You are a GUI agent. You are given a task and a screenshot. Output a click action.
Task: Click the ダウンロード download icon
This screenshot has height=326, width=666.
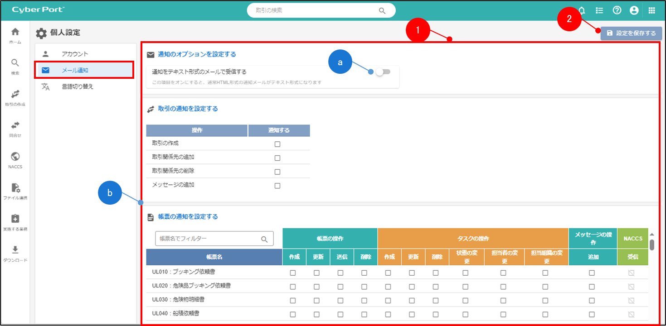pos(15,250)
